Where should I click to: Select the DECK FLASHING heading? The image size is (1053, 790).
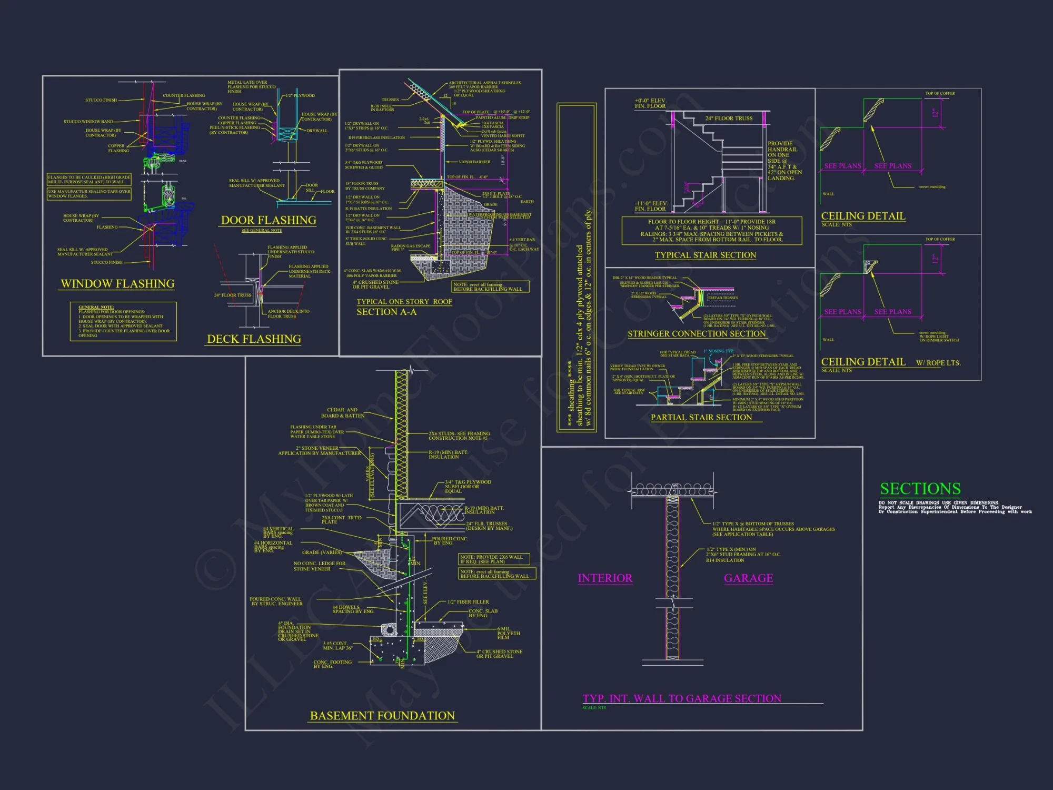(254, 339)
